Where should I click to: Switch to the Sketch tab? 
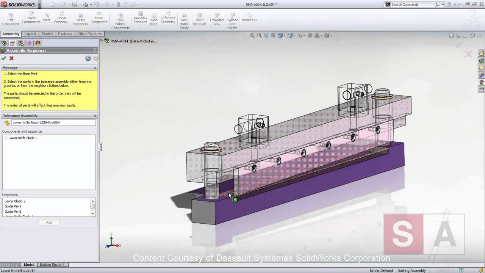(47, 34)
